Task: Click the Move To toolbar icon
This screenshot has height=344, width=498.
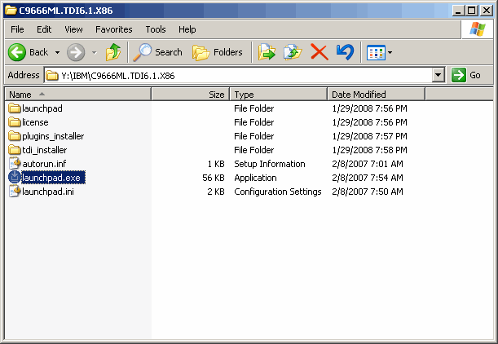Action: [267, 52]
